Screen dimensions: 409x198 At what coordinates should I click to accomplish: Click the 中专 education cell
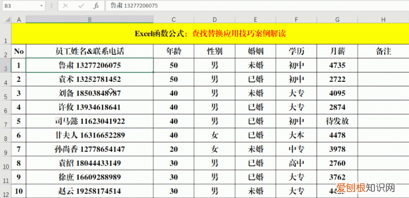(x=296, y=149)
